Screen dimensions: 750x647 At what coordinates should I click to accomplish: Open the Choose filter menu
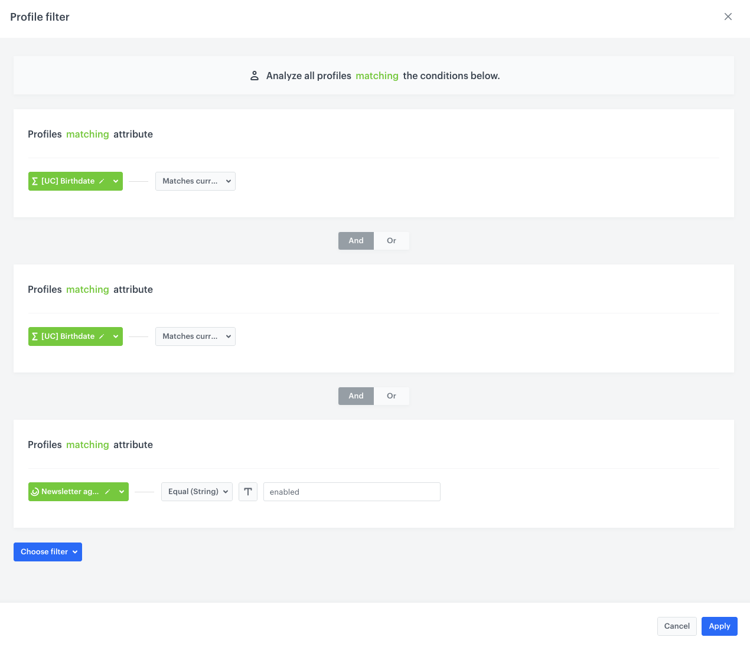(47, 551)
